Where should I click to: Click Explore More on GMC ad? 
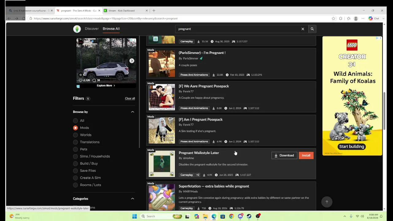pyautogui.click(x=106, y=86)
